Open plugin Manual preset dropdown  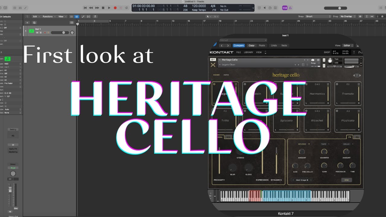[243, 40]
